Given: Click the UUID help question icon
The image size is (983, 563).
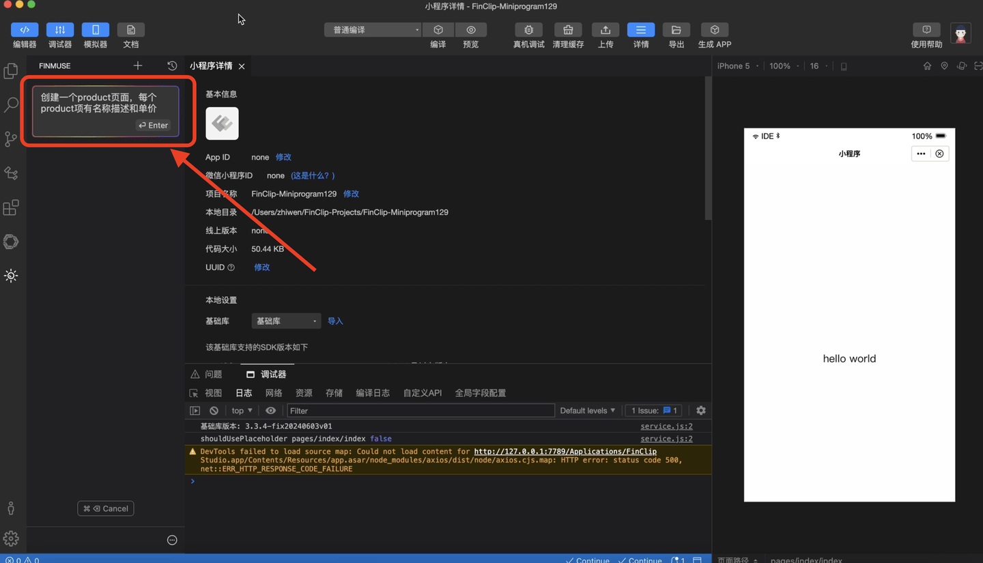Looking at the screenshot, I should [231, 268].
